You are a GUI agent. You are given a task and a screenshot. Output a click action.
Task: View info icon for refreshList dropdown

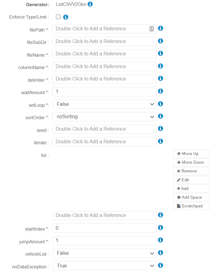pyautogui.click(x=160, y=253)
